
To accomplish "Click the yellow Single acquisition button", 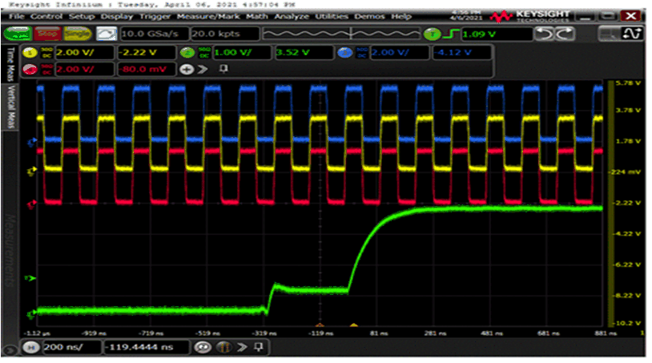I will (x=77, y=33).
